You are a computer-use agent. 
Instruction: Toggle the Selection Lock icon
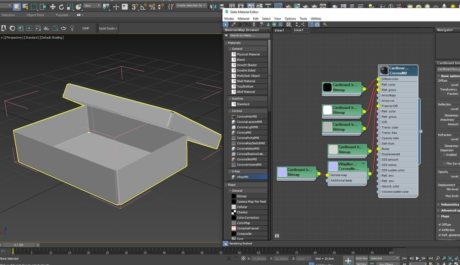pos(236,259)
